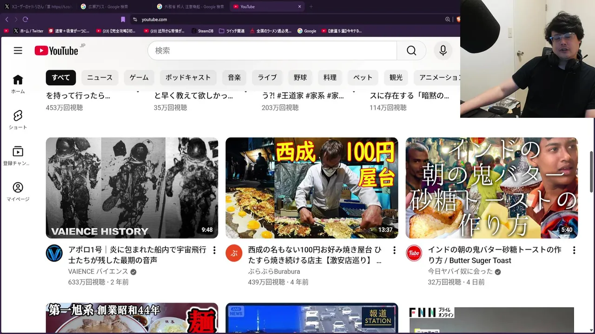Open more options for アポロ1号 video
Viewport: 595px width, 334px height.
(214, 250)
